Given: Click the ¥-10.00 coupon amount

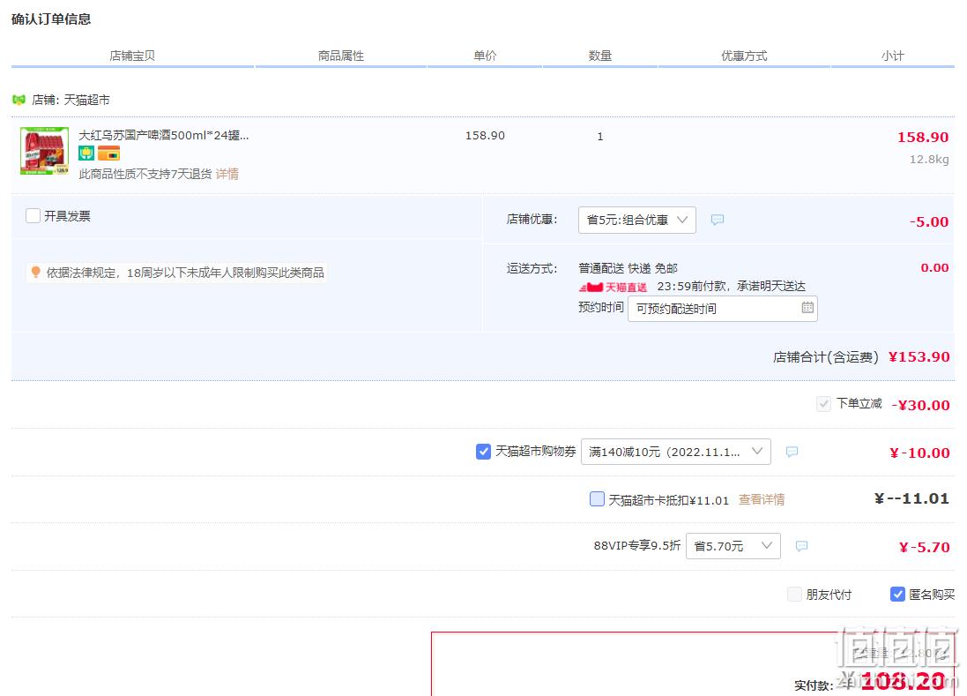Looking at the screenshot, I should point(919,453).
